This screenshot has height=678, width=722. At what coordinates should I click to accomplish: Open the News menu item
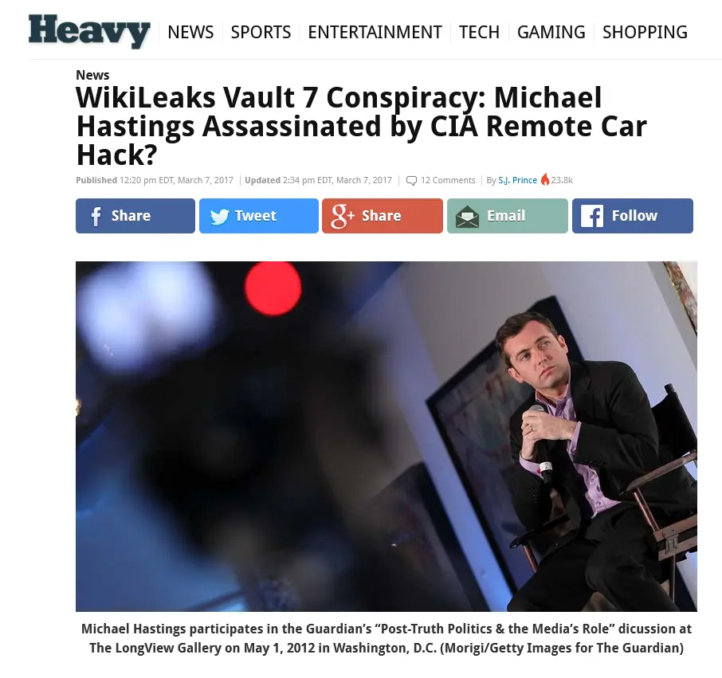click(190, 32)
